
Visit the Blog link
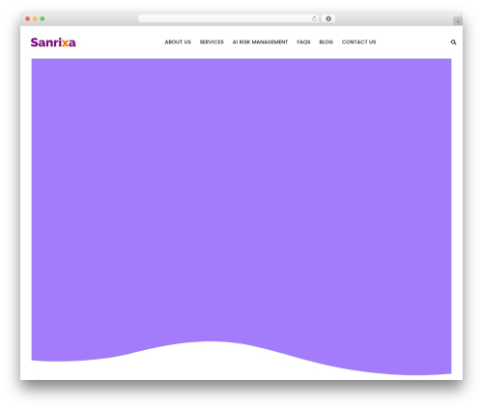pos(326,42)
